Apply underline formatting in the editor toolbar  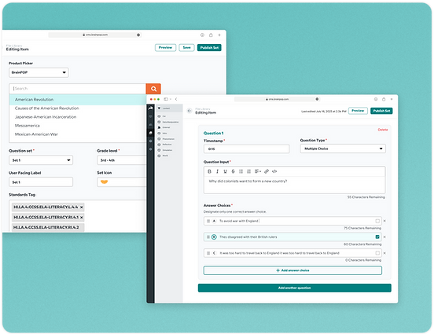pyautogui.click(x=225, y=171)
